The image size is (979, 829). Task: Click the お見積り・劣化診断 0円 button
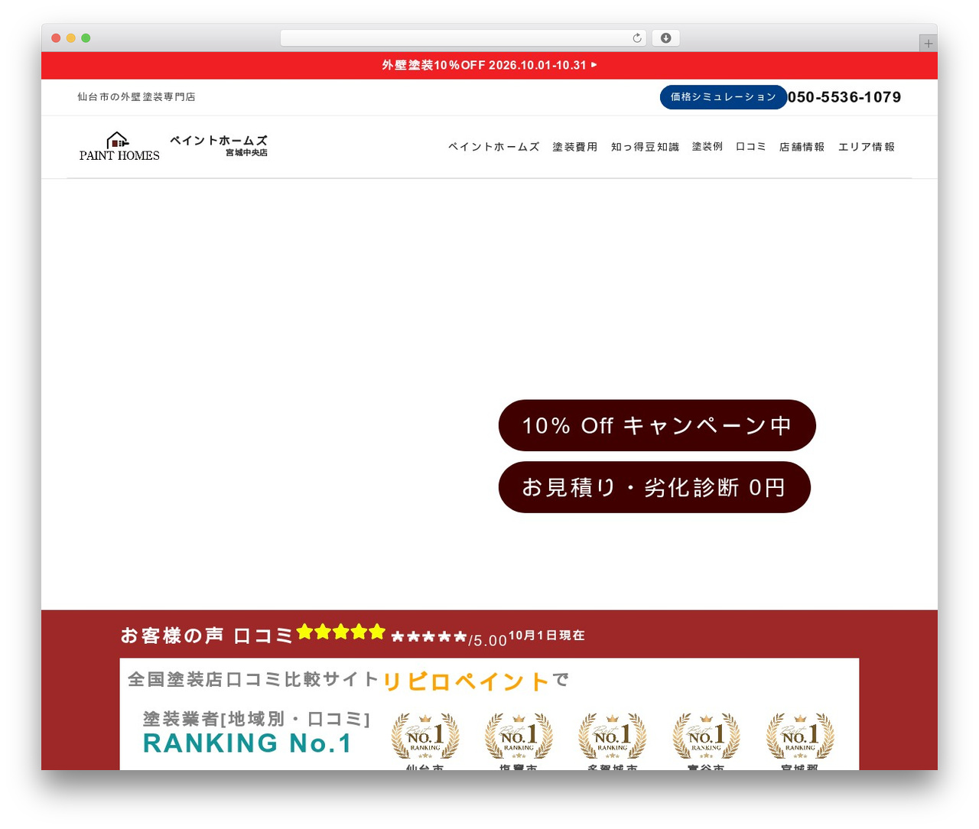pos(655,487)
